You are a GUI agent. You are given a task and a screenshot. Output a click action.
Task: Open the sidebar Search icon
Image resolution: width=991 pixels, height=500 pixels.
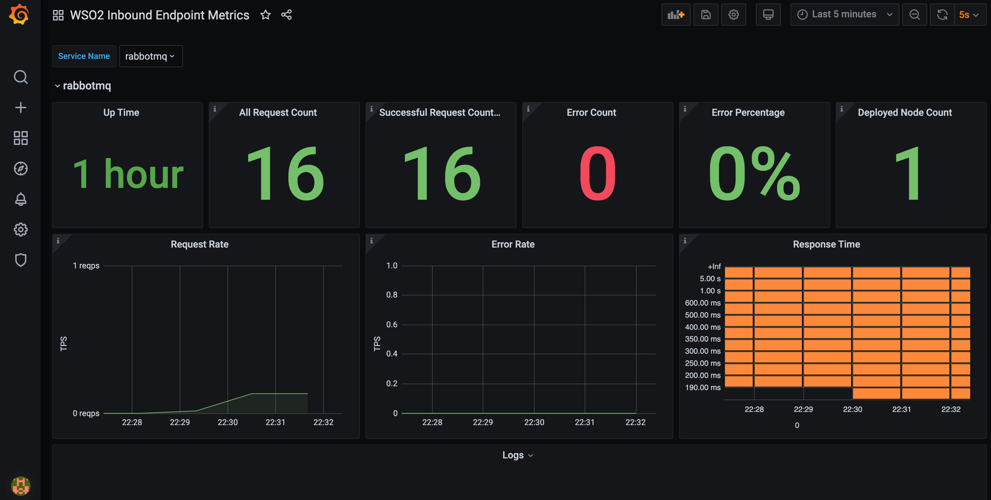[20, 77]
